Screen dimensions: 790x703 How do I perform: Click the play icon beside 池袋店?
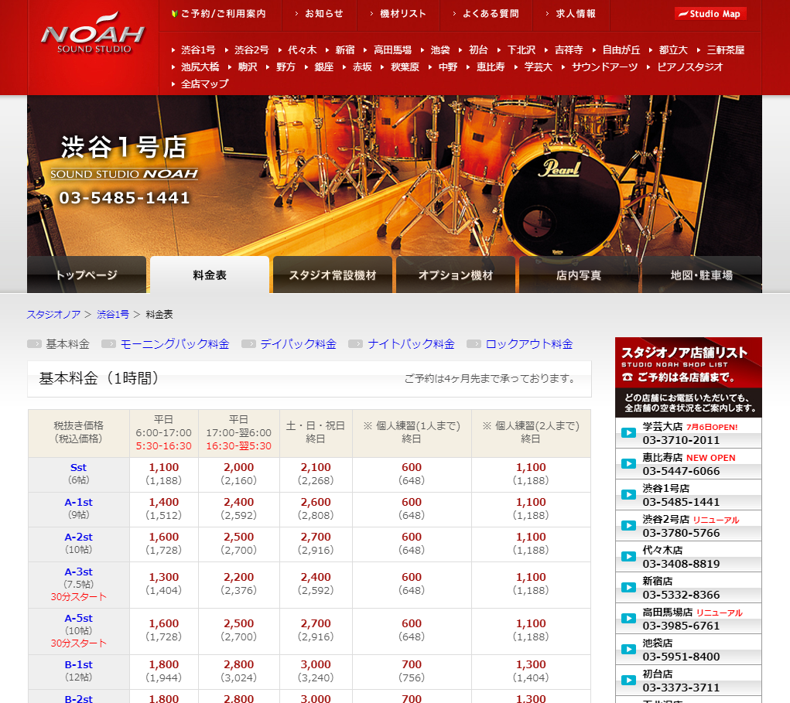point(628,650)
